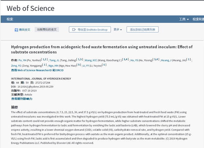Screen dimensions: 204x148
Task: Open the 检索和跟踪 menu on the right
Action: point(198,19)
